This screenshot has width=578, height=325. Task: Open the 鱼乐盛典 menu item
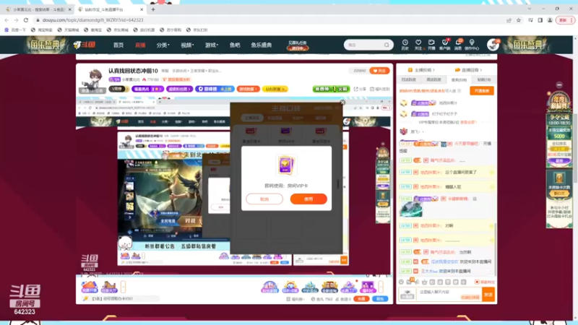[262, 45]
